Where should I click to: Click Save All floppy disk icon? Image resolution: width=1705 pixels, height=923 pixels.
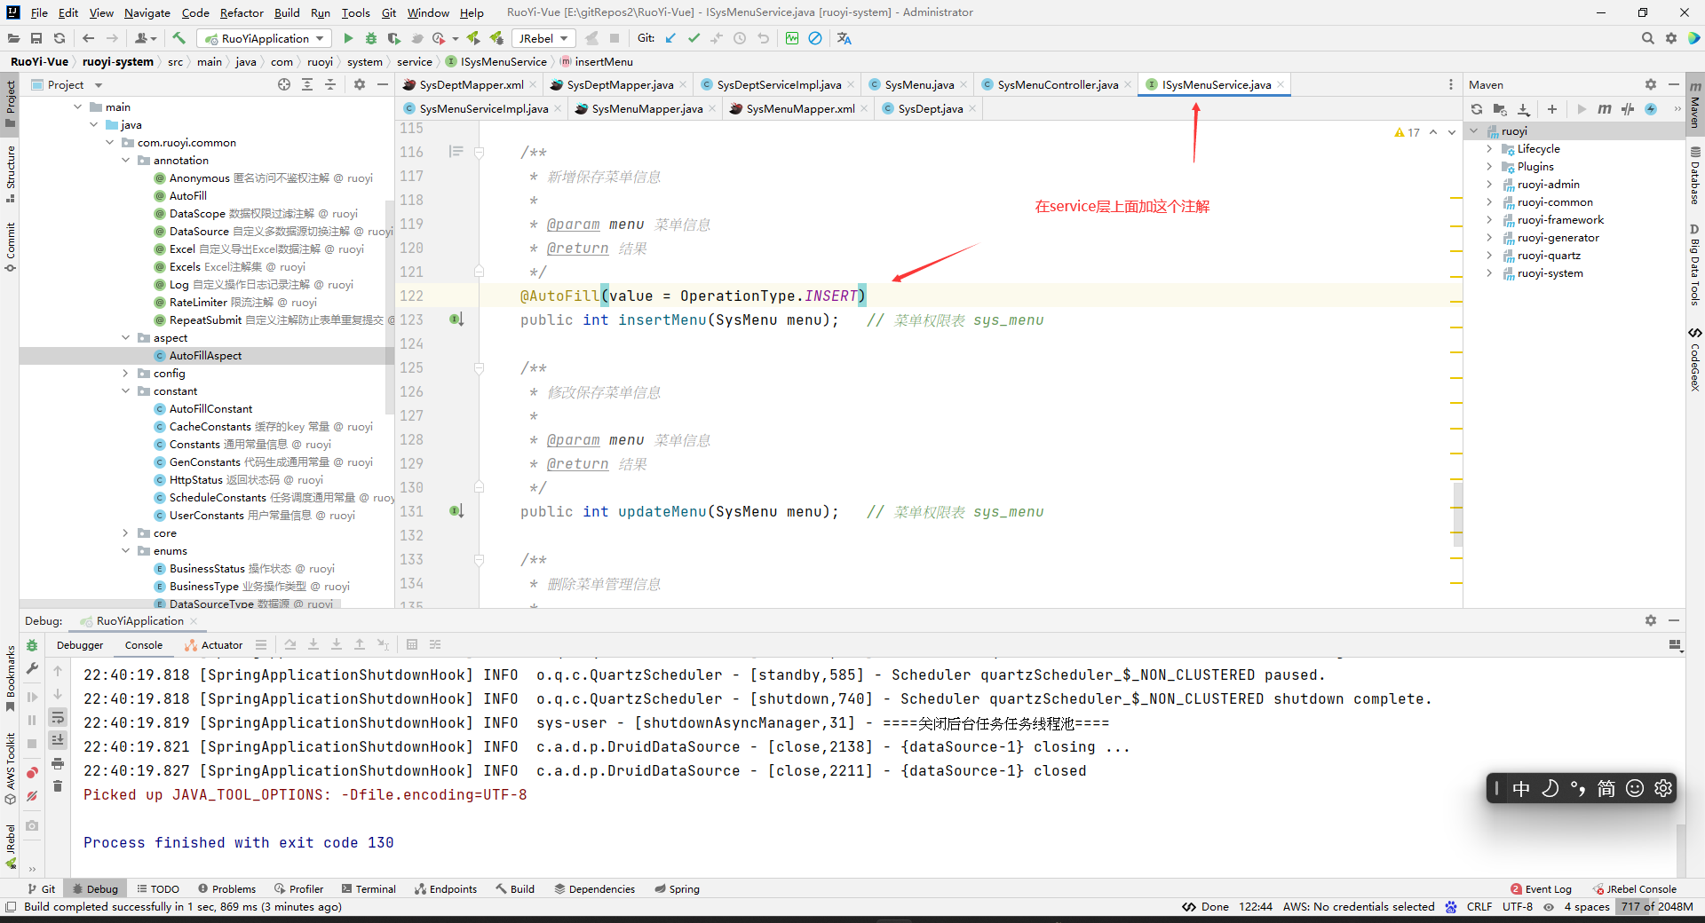coord(36,38)
